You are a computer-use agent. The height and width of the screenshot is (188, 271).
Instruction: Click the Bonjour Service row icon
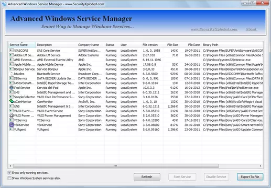12,69
